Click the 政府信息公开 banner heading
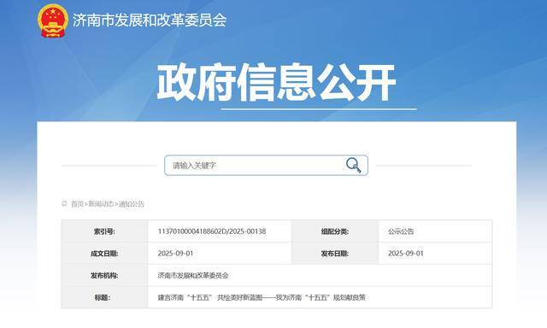547x328 pixels. pos(276,82)
